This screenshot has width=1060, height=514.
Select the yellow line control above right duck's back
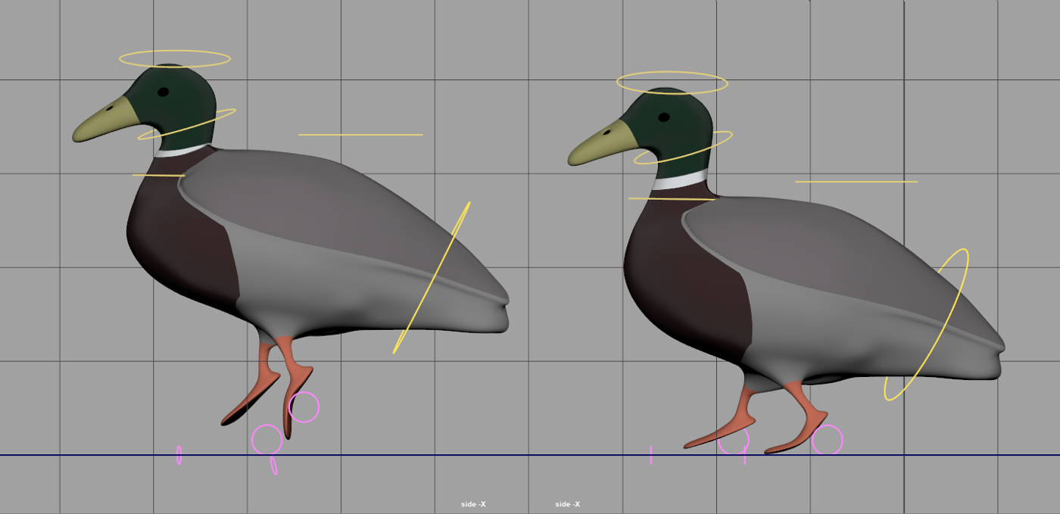pos(856,182)
